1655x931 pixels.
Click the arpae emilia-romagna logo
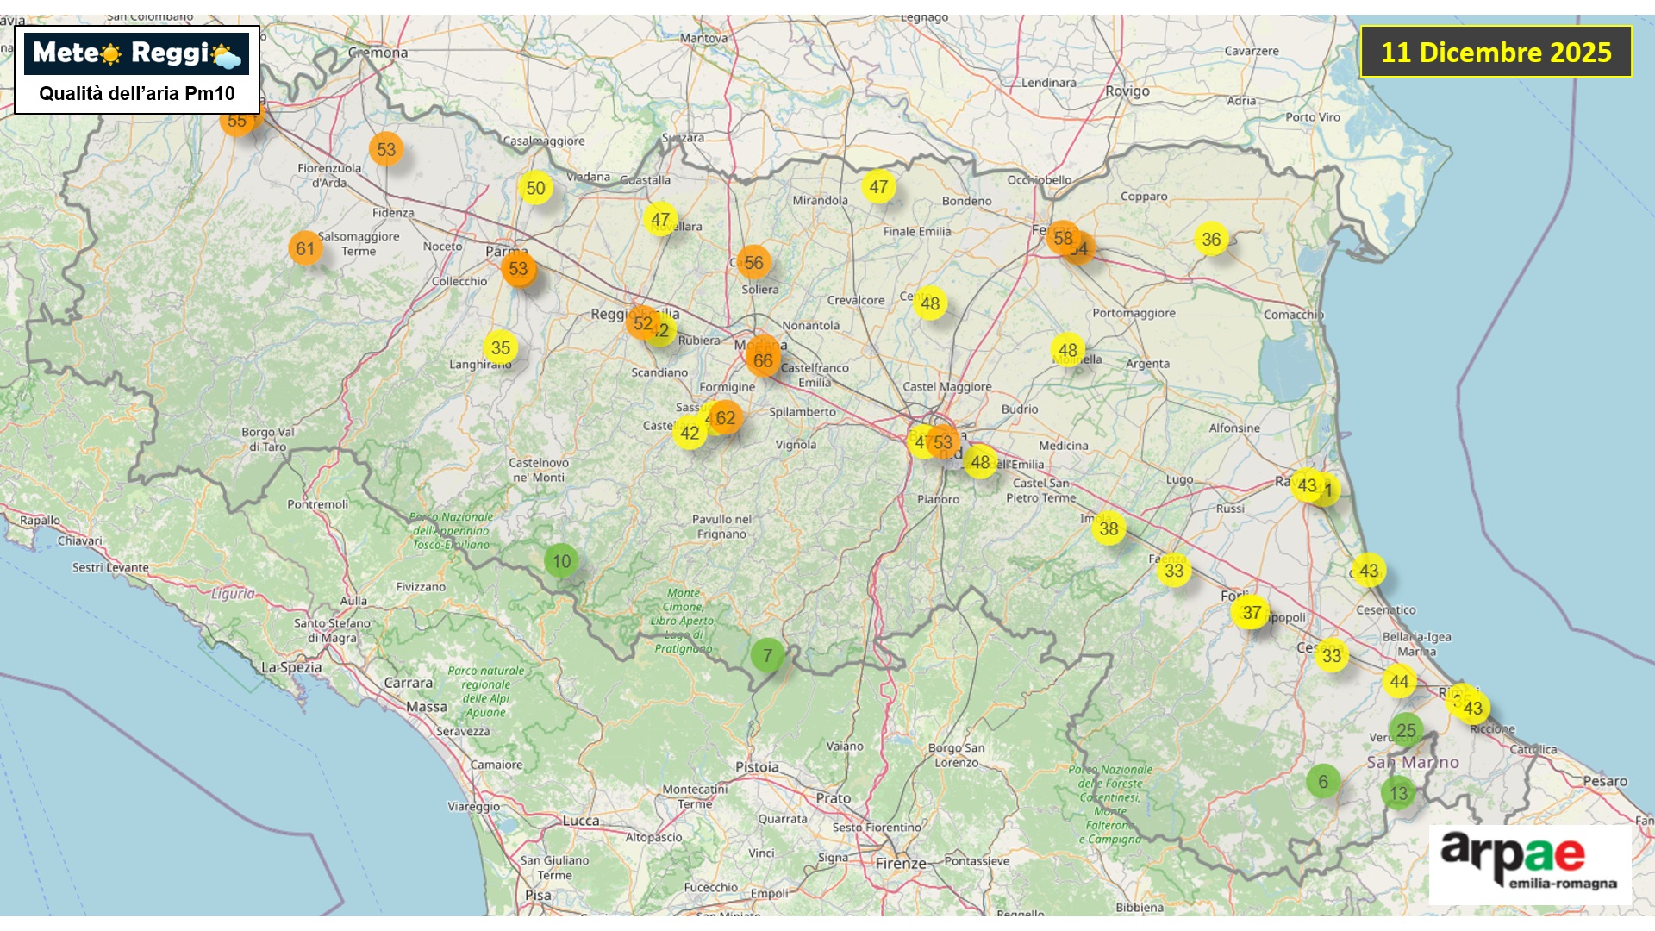point(1529,862)
